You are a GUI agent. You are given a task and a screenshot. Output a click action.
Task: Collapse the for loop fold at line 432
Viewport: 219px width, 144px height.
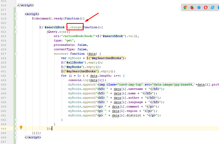pos(16,76)
